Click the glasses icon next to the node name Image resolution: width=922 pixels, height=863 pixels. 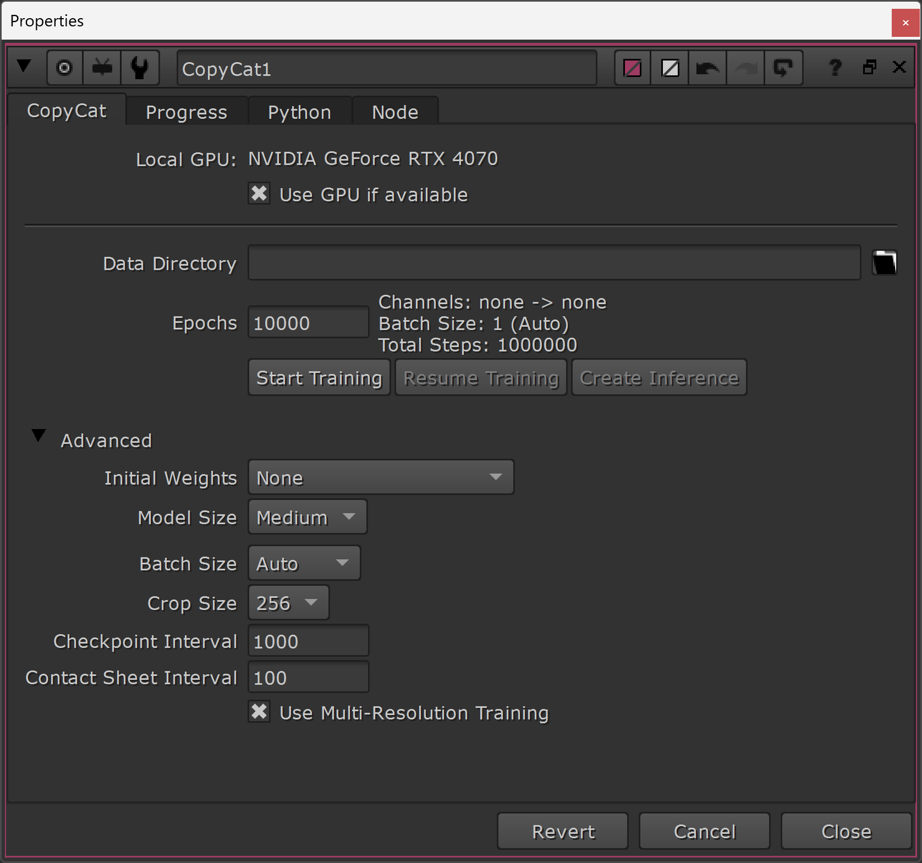click(101, 67)
